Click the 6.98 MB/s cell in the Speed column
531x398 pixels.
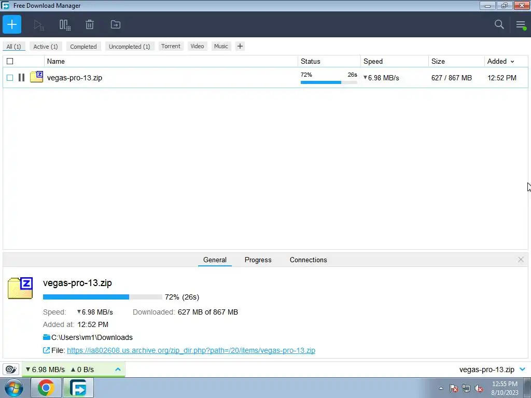[381, 78]
